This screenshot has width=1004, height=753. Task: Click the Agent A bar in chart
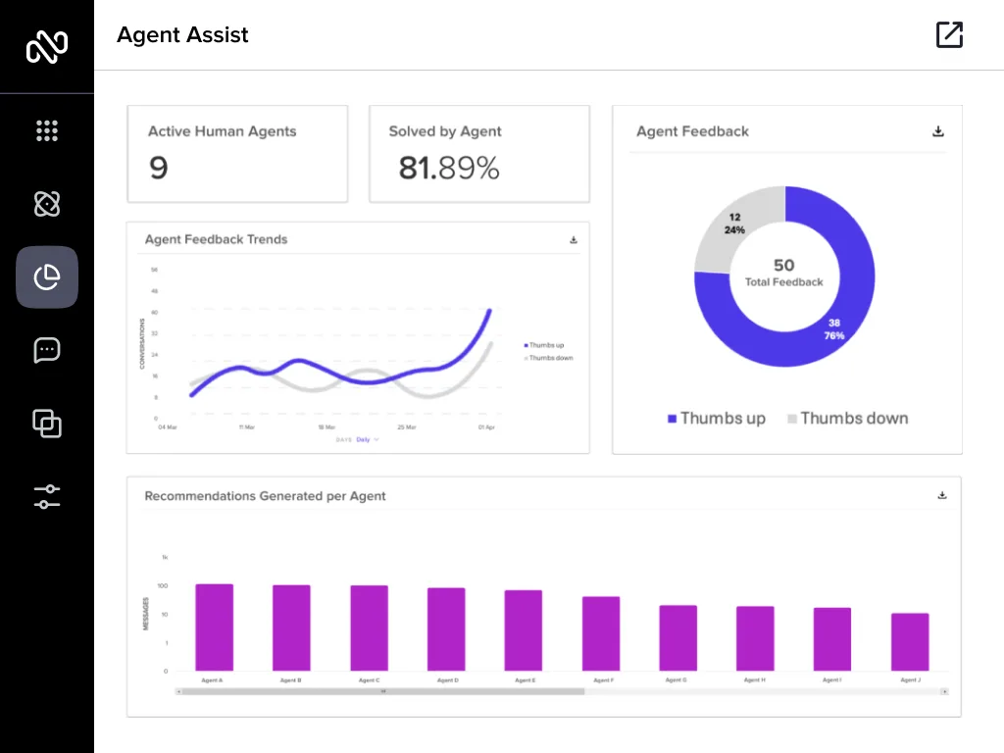(214, 627)
